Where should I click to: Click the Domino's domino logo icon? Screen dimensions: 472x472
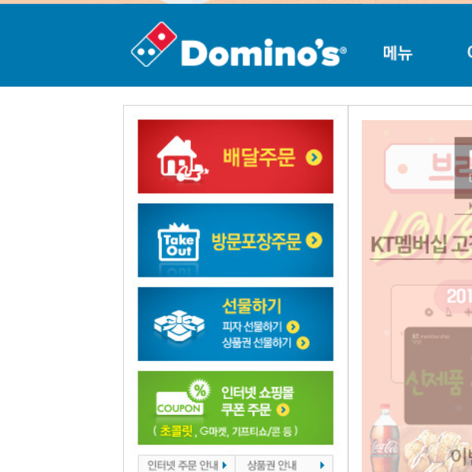tap(154, 44)
